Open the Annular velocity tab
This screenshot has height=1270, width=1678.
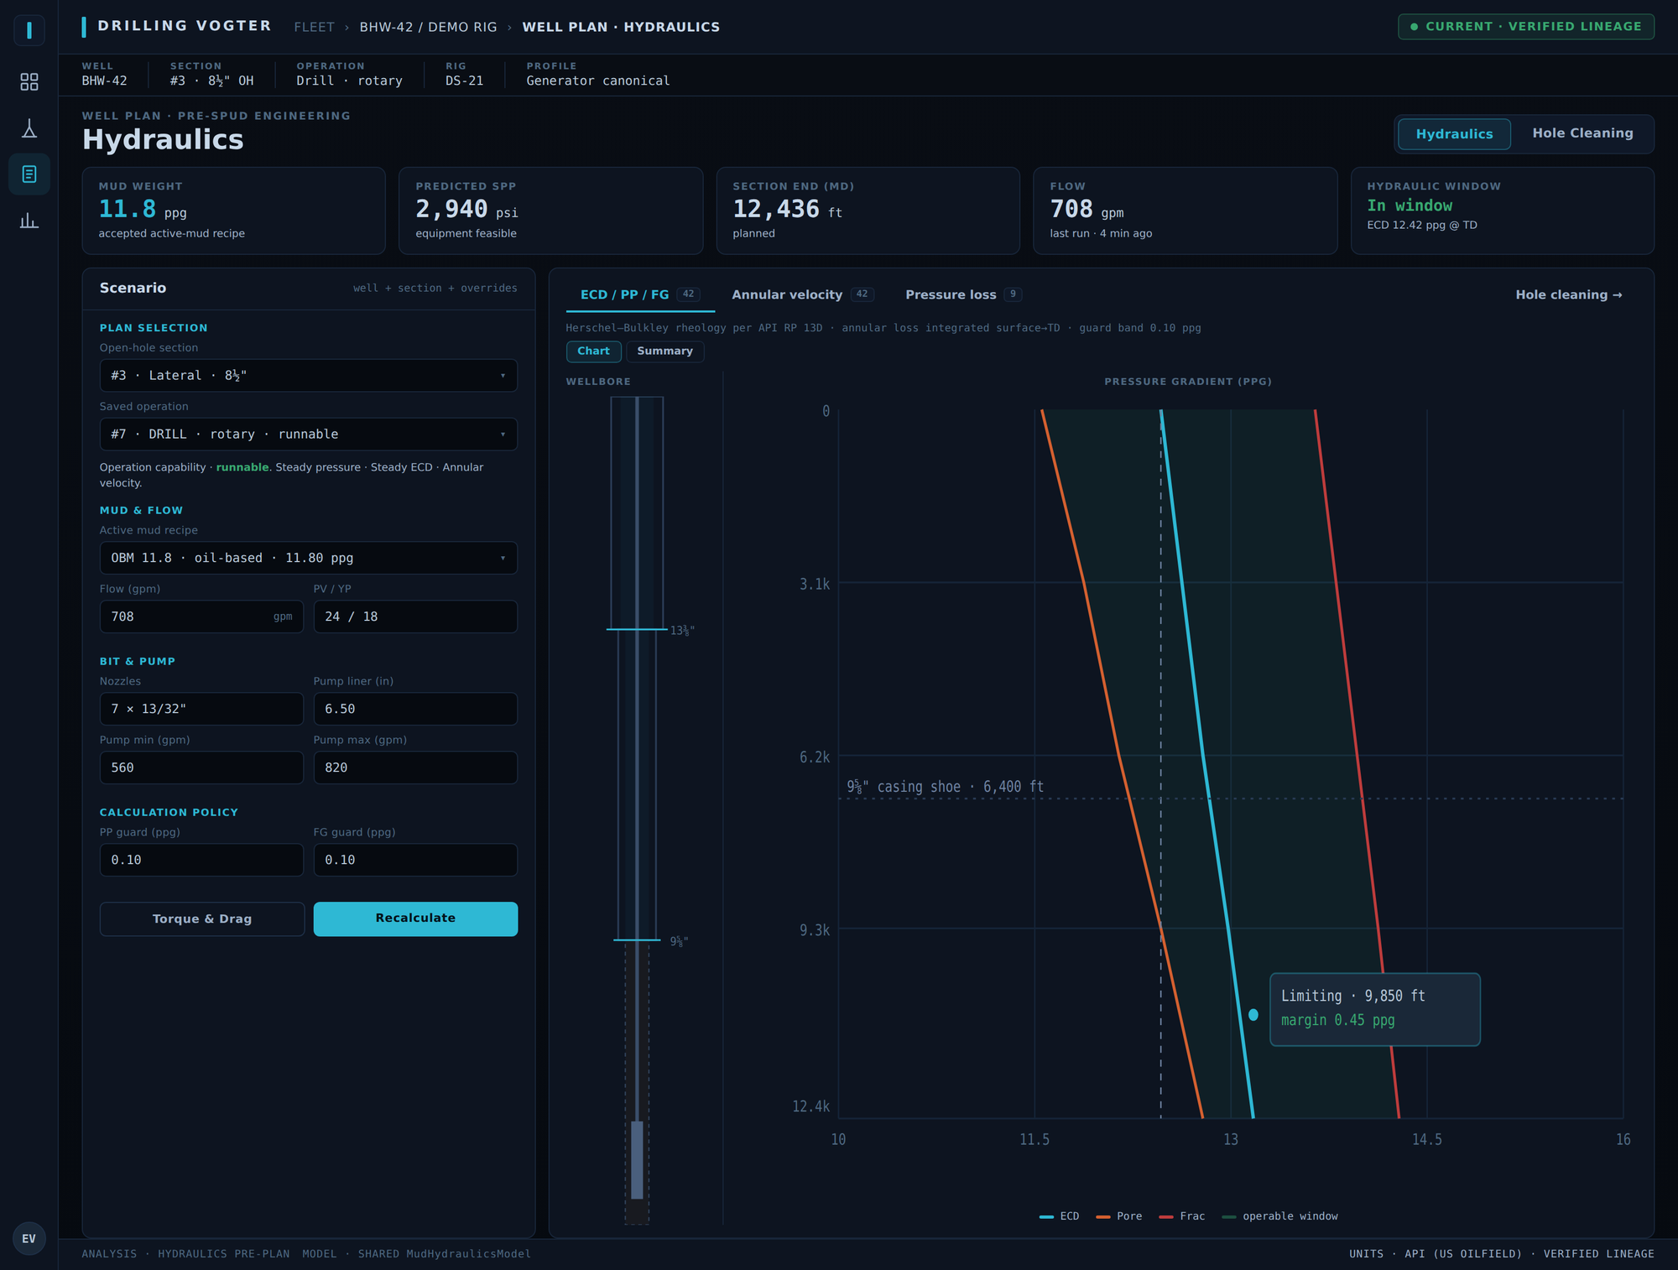[x=802, y=294]
